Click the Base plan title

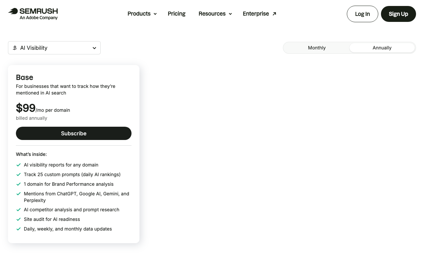pos(25,77)
